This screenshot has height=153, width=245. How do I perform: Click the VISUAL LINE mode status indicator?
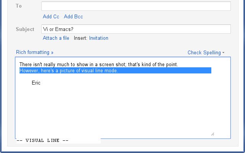click(x=42, y=140)
